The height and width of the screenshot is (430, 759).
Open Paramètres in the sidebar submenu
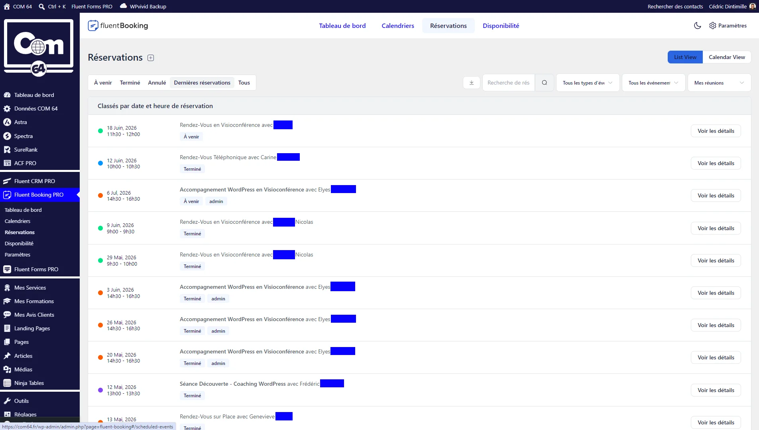[x=18, y=254]
